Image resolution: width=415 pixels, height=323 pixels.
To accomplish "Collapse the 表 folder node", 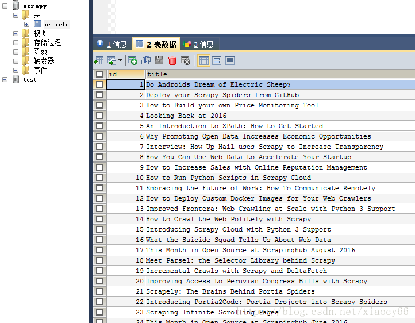I will pos(16,15).
